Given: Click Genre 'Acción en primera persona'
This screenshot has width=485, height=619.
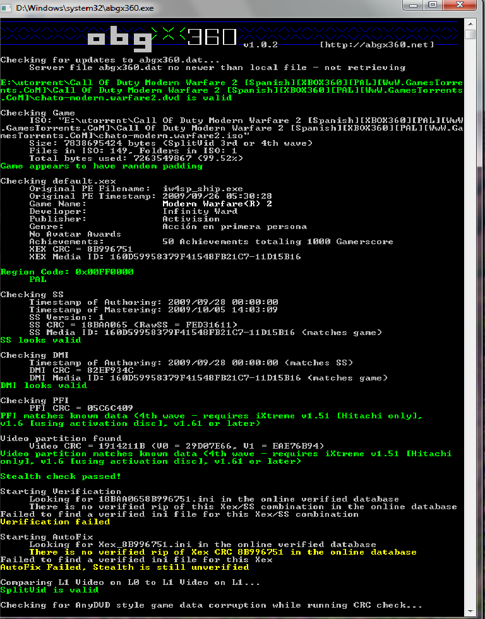Looking at the screenshot, I should (234, 227).
